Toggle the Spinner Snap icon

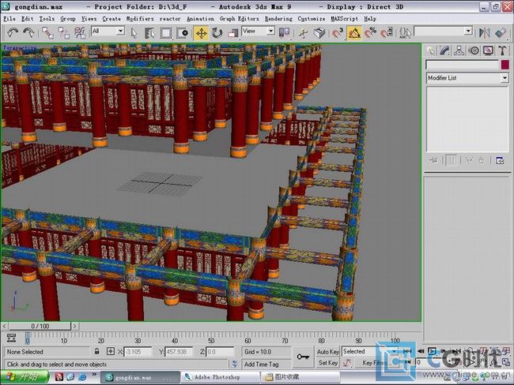(x=387, y=32)
